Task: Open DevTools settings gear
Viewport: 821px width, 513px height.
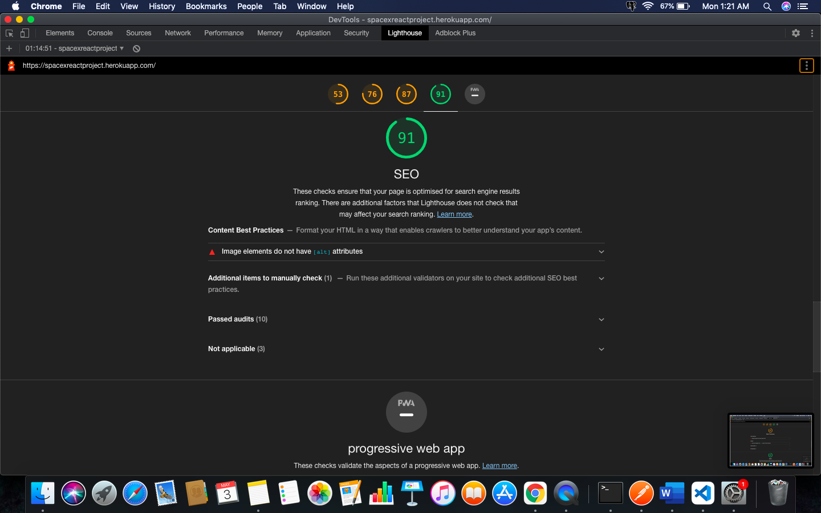Action: (796, 33)
